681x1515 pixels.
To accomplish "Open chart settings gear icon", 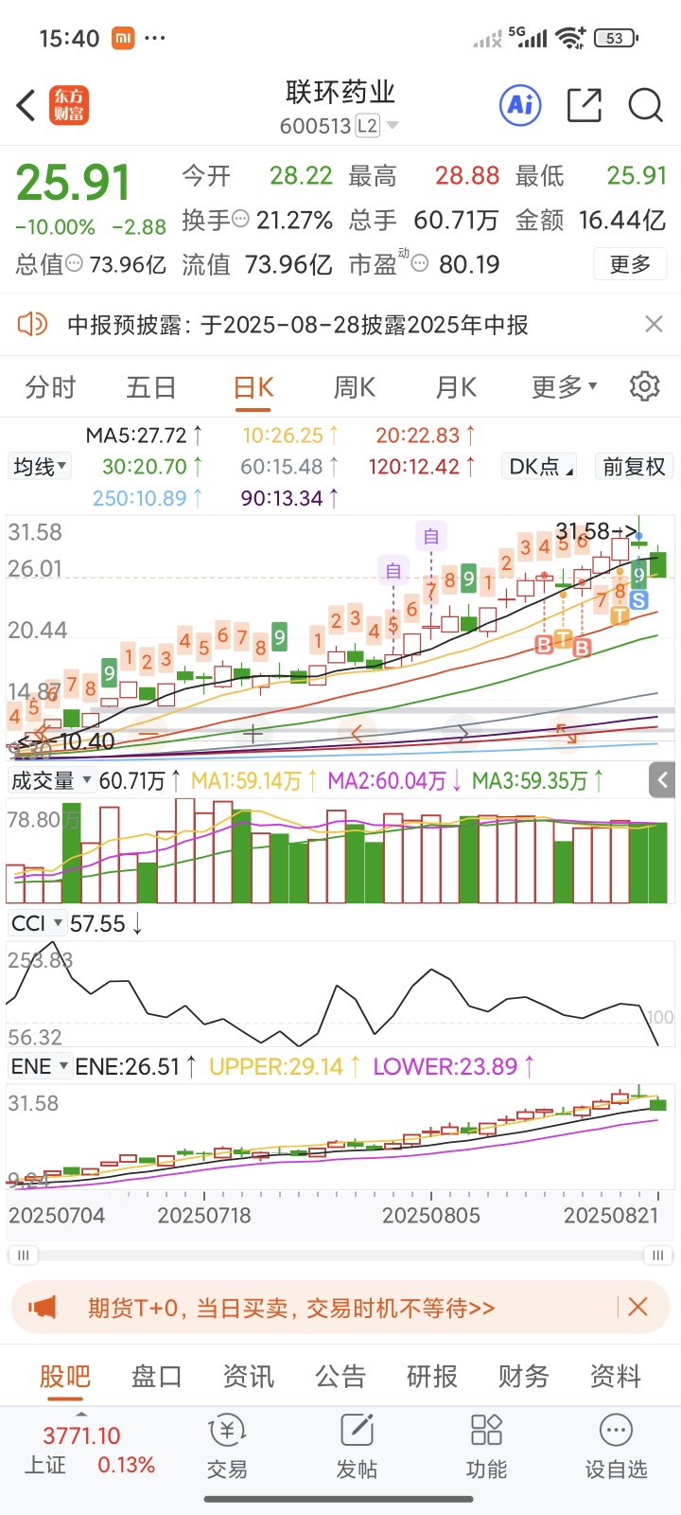I will click(x=644, y=386).
